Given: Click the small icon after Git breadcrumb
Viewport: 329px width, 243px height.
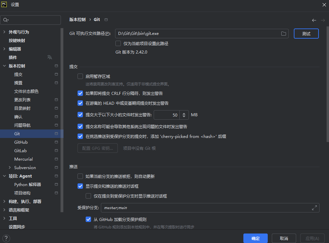Looking at the screenshot, I should tap(106, 20).
